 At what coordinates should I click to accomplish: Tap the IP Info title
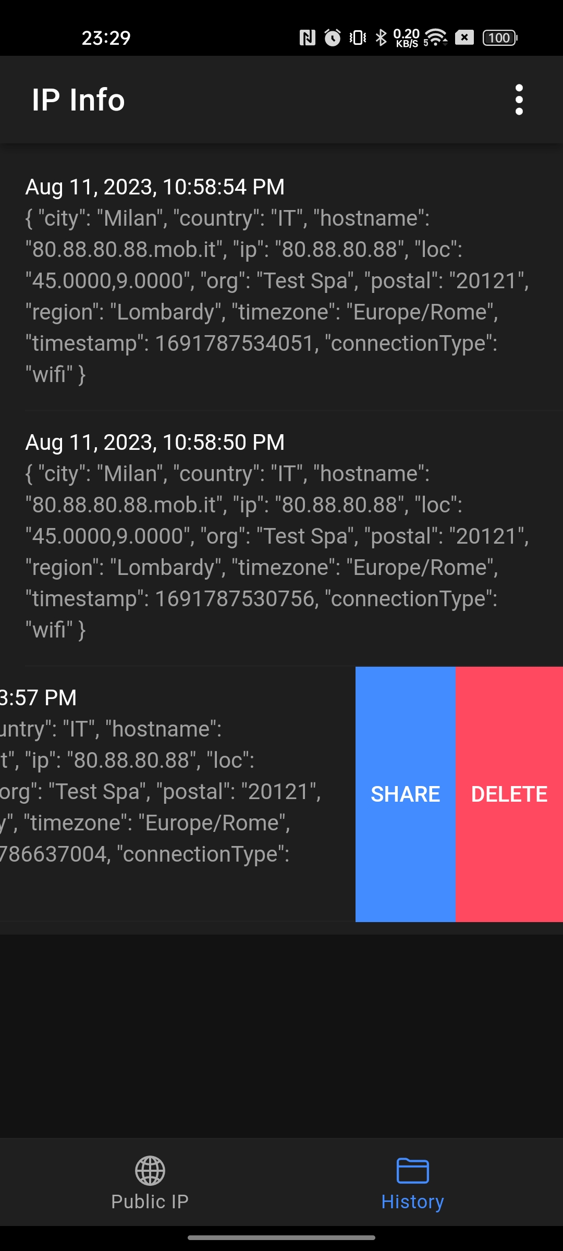[79, 100]
